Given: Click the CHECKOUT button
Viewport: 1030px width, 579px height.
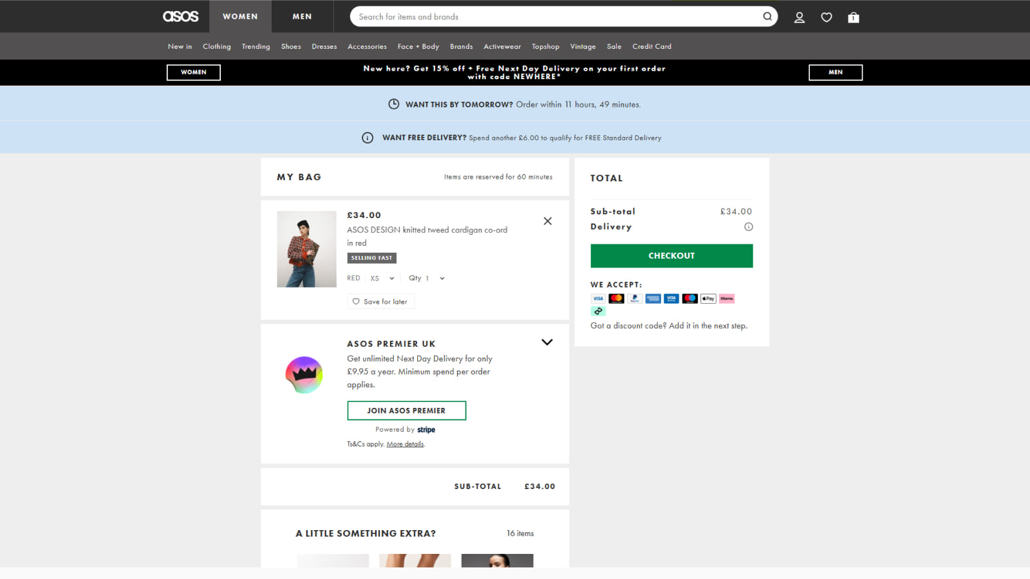Looking at the screenshot, I should [x=671, y=255].
